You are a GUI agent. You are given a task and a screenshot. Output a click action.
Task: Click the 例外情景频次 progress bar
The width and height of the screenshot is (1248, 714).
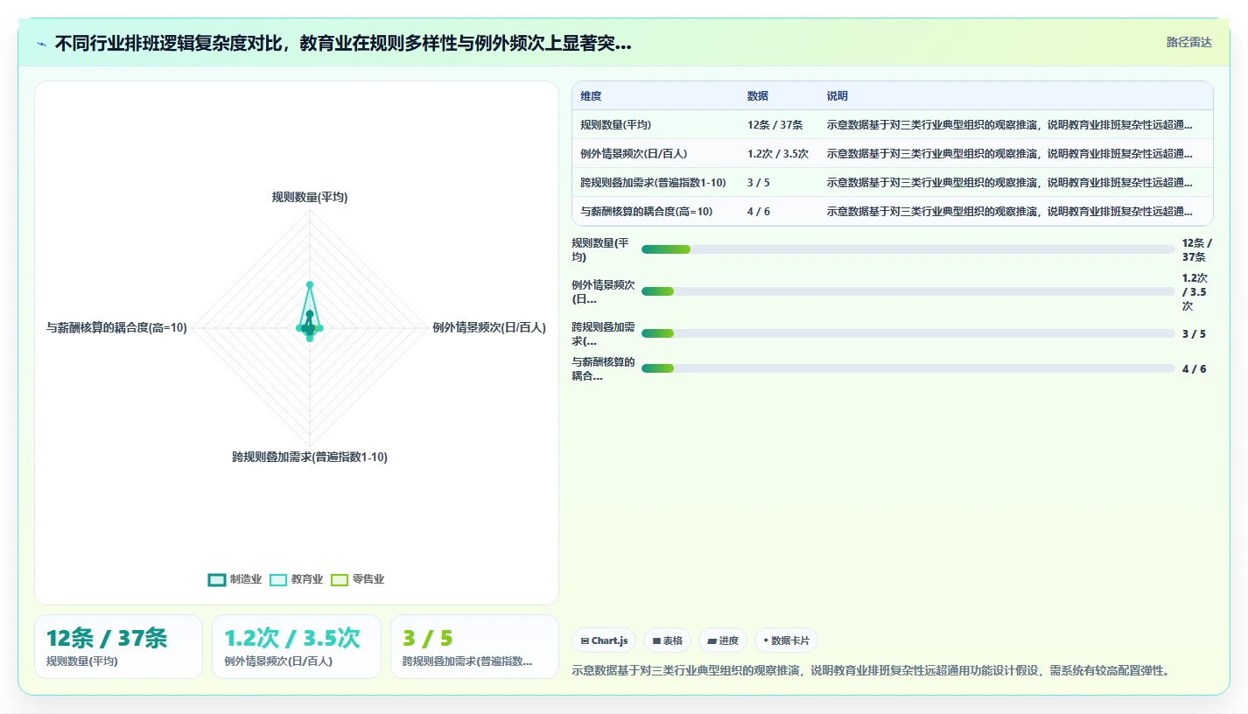click(x=908, y=291)
